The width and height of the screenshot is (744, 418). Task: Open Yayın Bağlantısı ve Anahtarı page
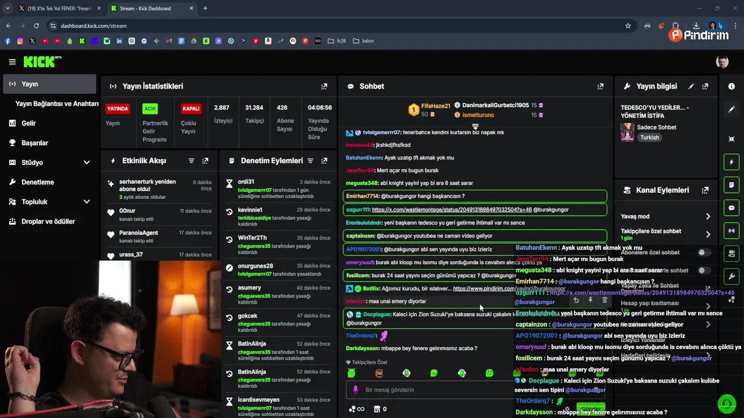coord(57,104)
